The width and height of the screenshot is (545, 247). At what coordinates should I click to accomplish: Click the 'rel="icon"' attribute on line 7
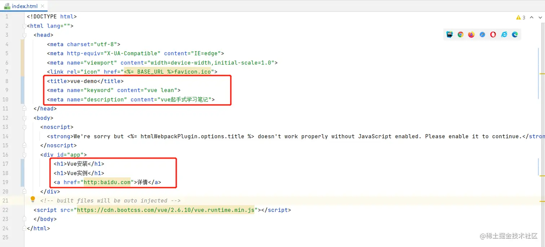pos(84,72)
